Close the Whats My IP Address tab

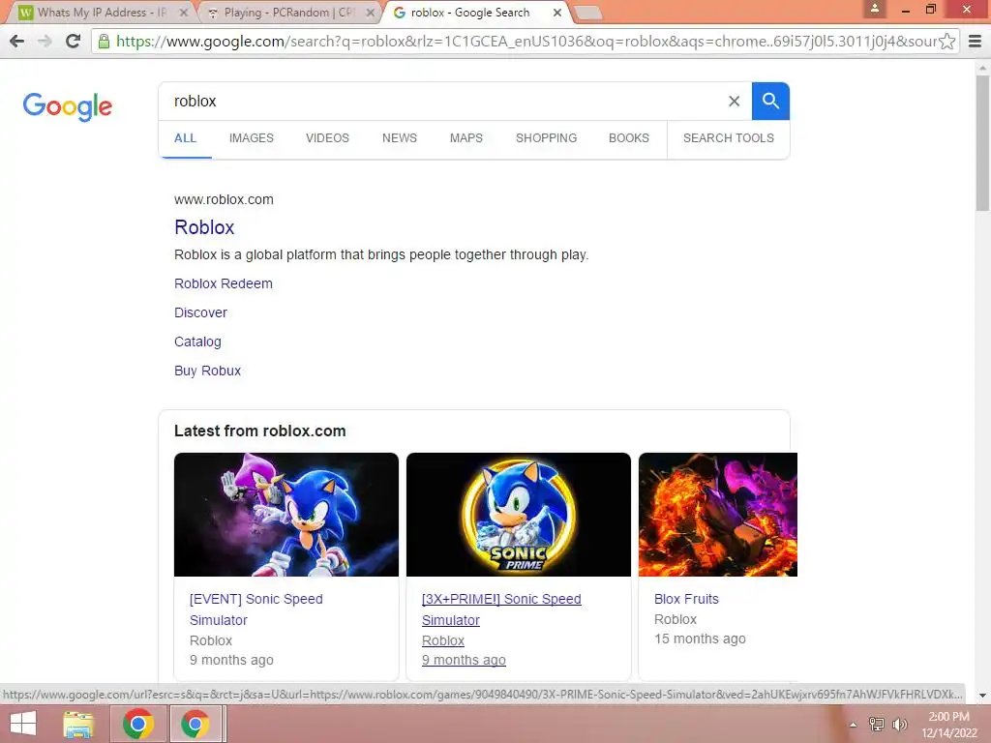coord(183,13)
